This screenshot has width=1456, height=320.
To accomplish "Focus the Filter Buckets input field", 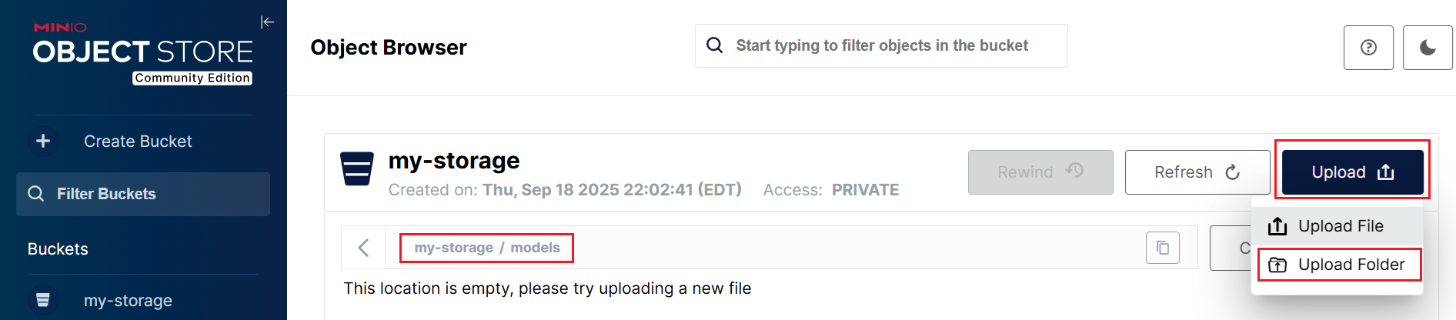I will (143, 194).
